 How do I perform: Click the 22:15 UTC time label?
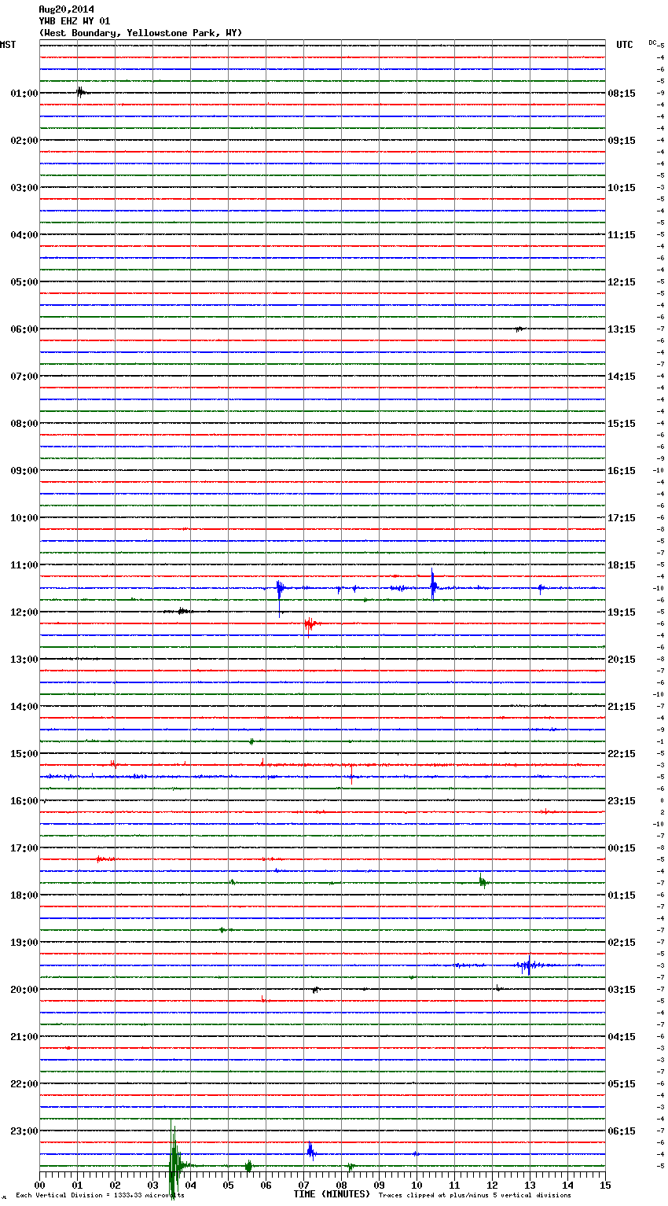pos(622,754)
